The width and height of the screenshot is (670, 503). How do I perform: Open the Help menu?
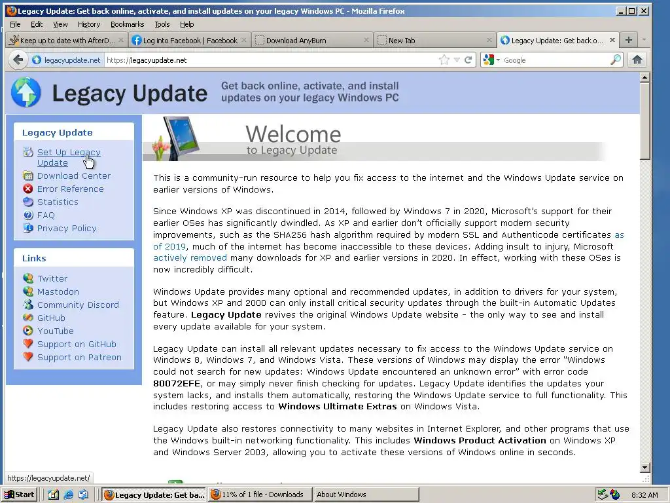[x=186, y=24]
